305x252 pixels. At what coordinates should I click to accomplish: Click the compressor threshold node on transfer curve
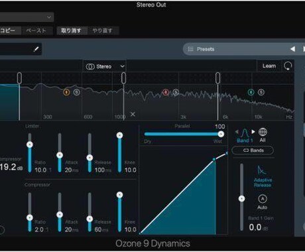(x=214, y=159)
